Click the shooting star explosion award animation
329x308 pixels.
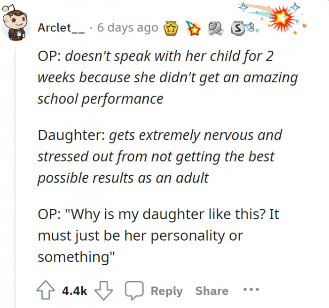282,19
